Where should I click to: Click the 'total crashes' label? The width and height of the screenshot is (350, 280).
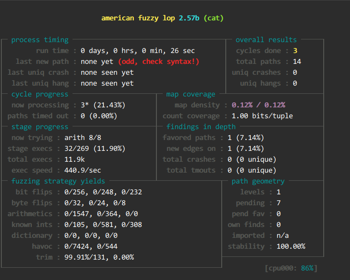(x=189, y=159)
